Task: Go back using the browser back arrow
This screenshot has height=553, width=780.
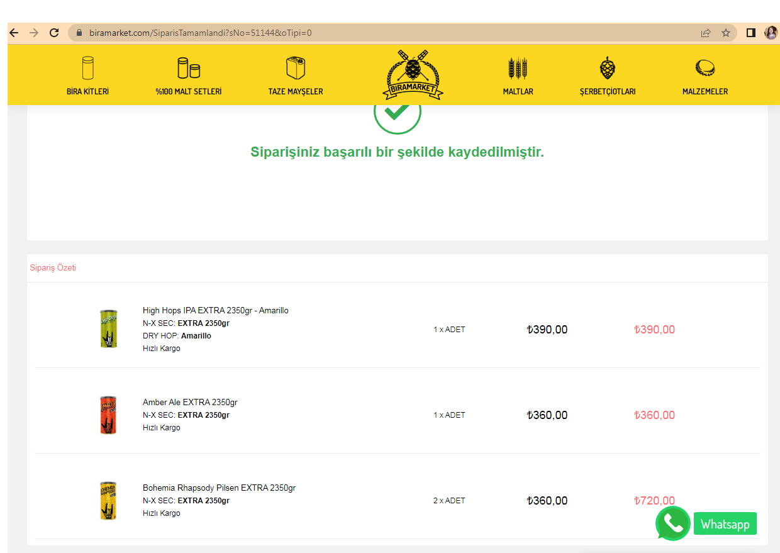Action: (x=14, y=33)
